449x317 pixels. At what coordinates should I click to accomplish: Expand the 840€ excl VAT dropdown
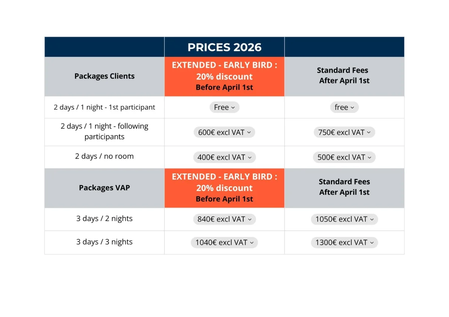click(x=224, y=219)
